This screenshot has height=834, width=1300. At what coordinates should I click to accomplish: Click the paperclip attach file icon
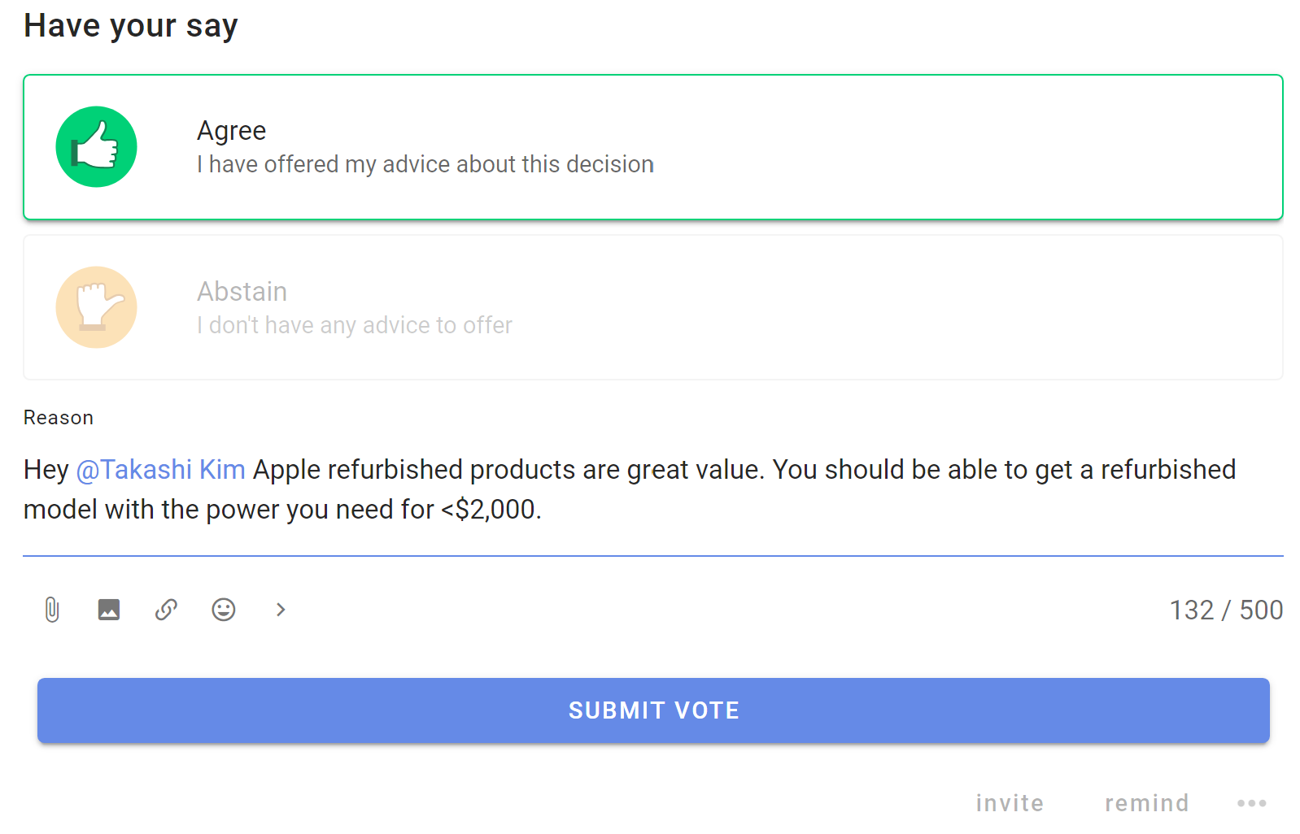pos(52,610)
